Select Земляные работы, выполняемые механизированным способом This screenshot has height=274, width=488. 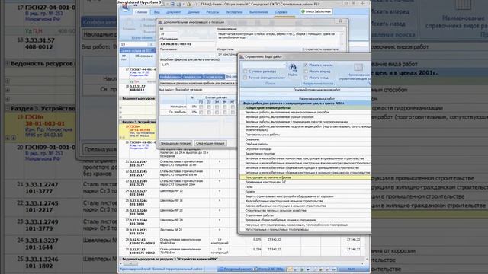click(287, 112)
